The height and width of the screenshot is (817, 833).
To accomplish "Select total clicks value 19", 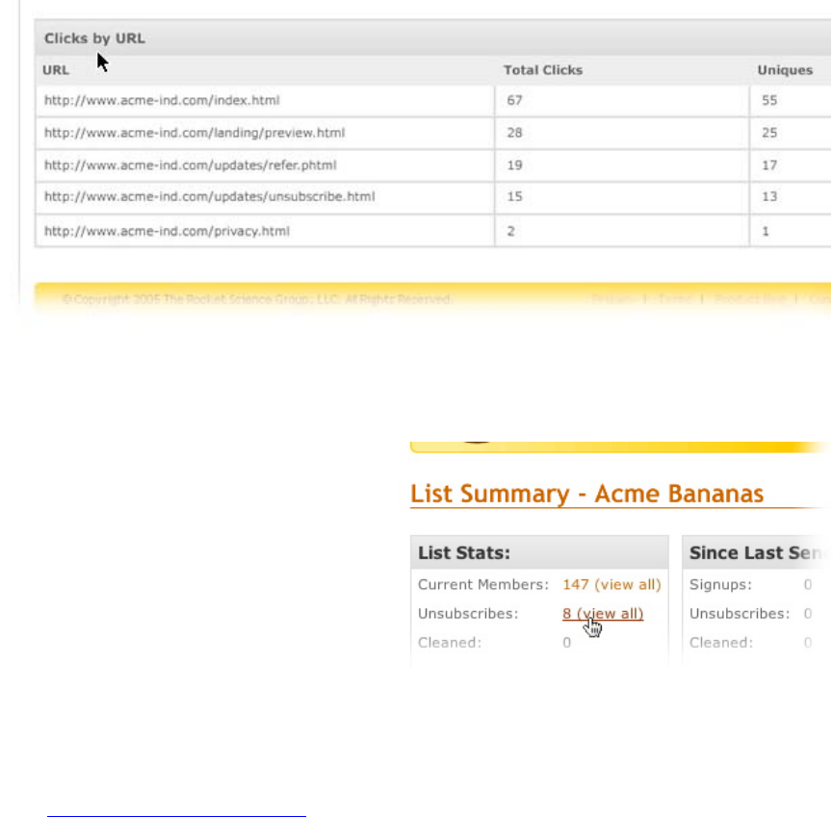I will [x=514, y=166].
